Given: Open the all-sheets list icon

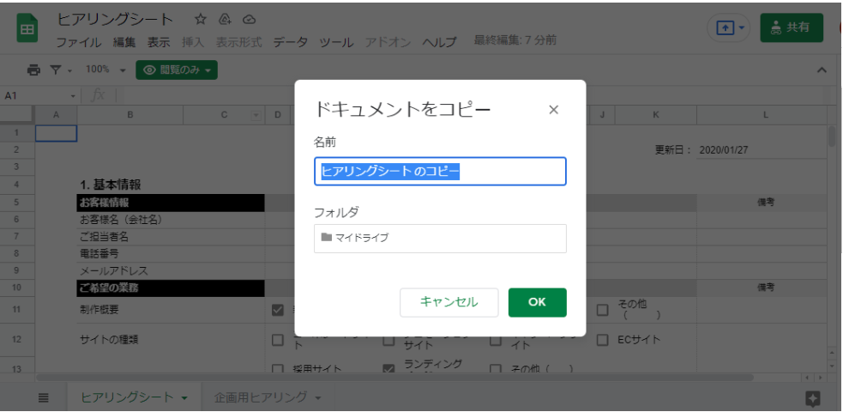Looking at the screenshot, I should 44,398.
